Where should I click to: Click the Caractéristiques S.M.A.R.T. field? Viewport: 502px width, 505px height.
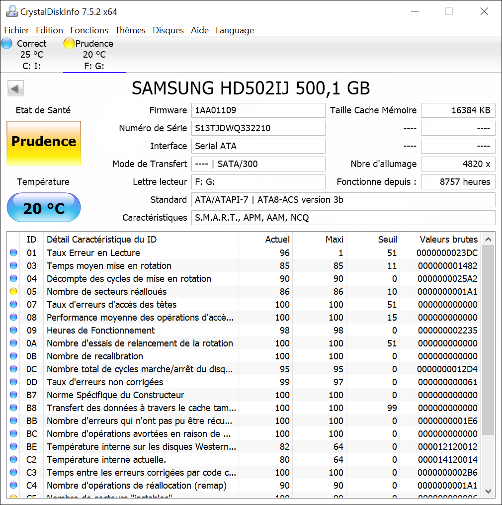[343, 218]
